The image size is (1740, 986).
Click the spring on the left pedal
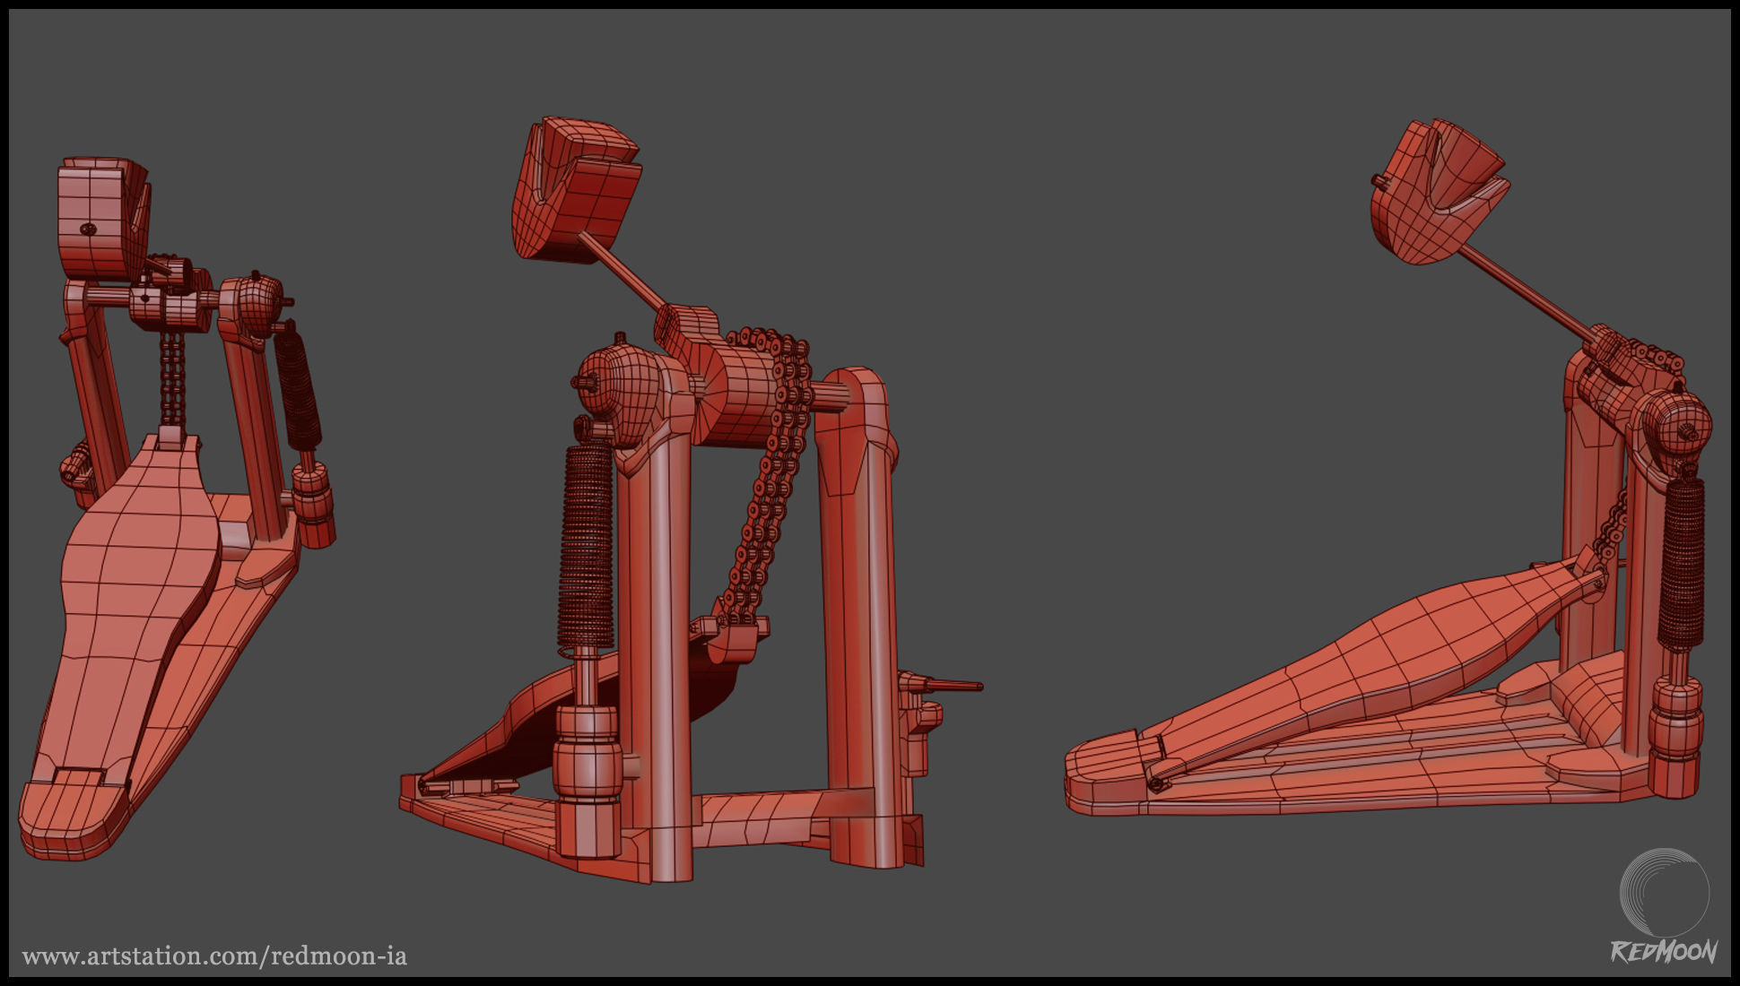pyautogui.click(x=298, y=390)
